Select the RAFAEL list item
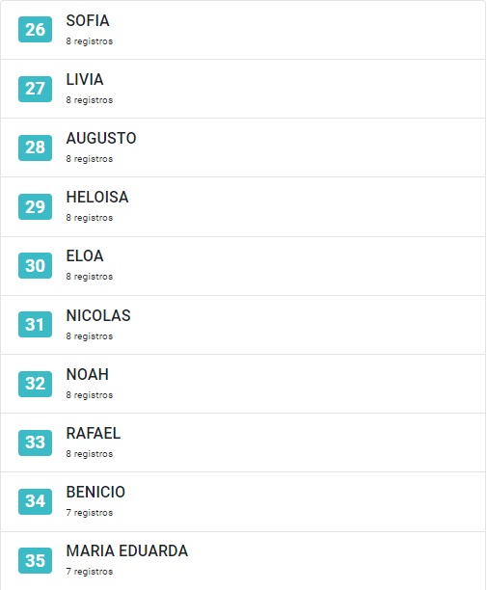Image resolution: width=487 pixels, height=590 pixels. [243, 442]
